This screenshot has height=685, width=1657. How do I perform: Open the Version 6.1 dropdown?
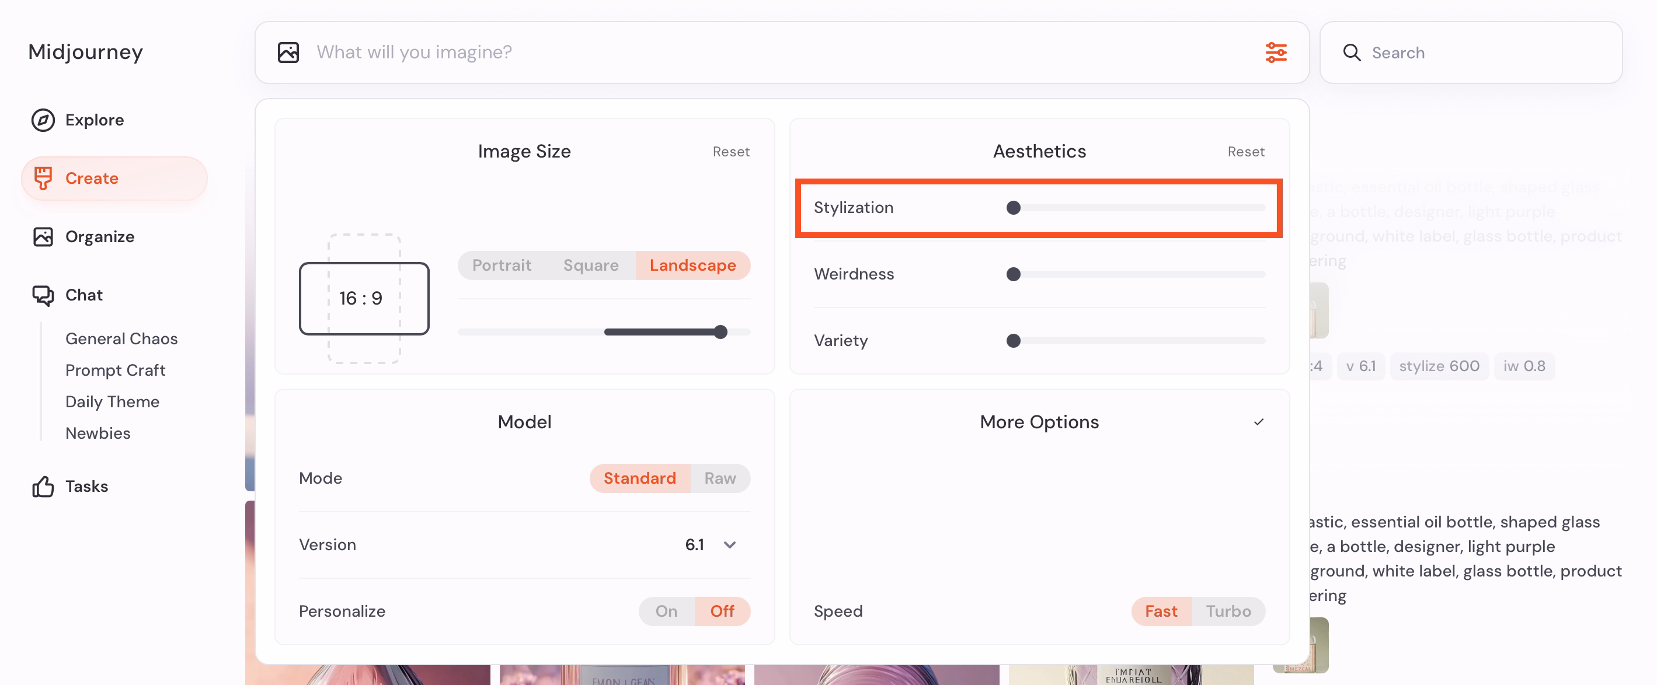[x=729, y=545]
